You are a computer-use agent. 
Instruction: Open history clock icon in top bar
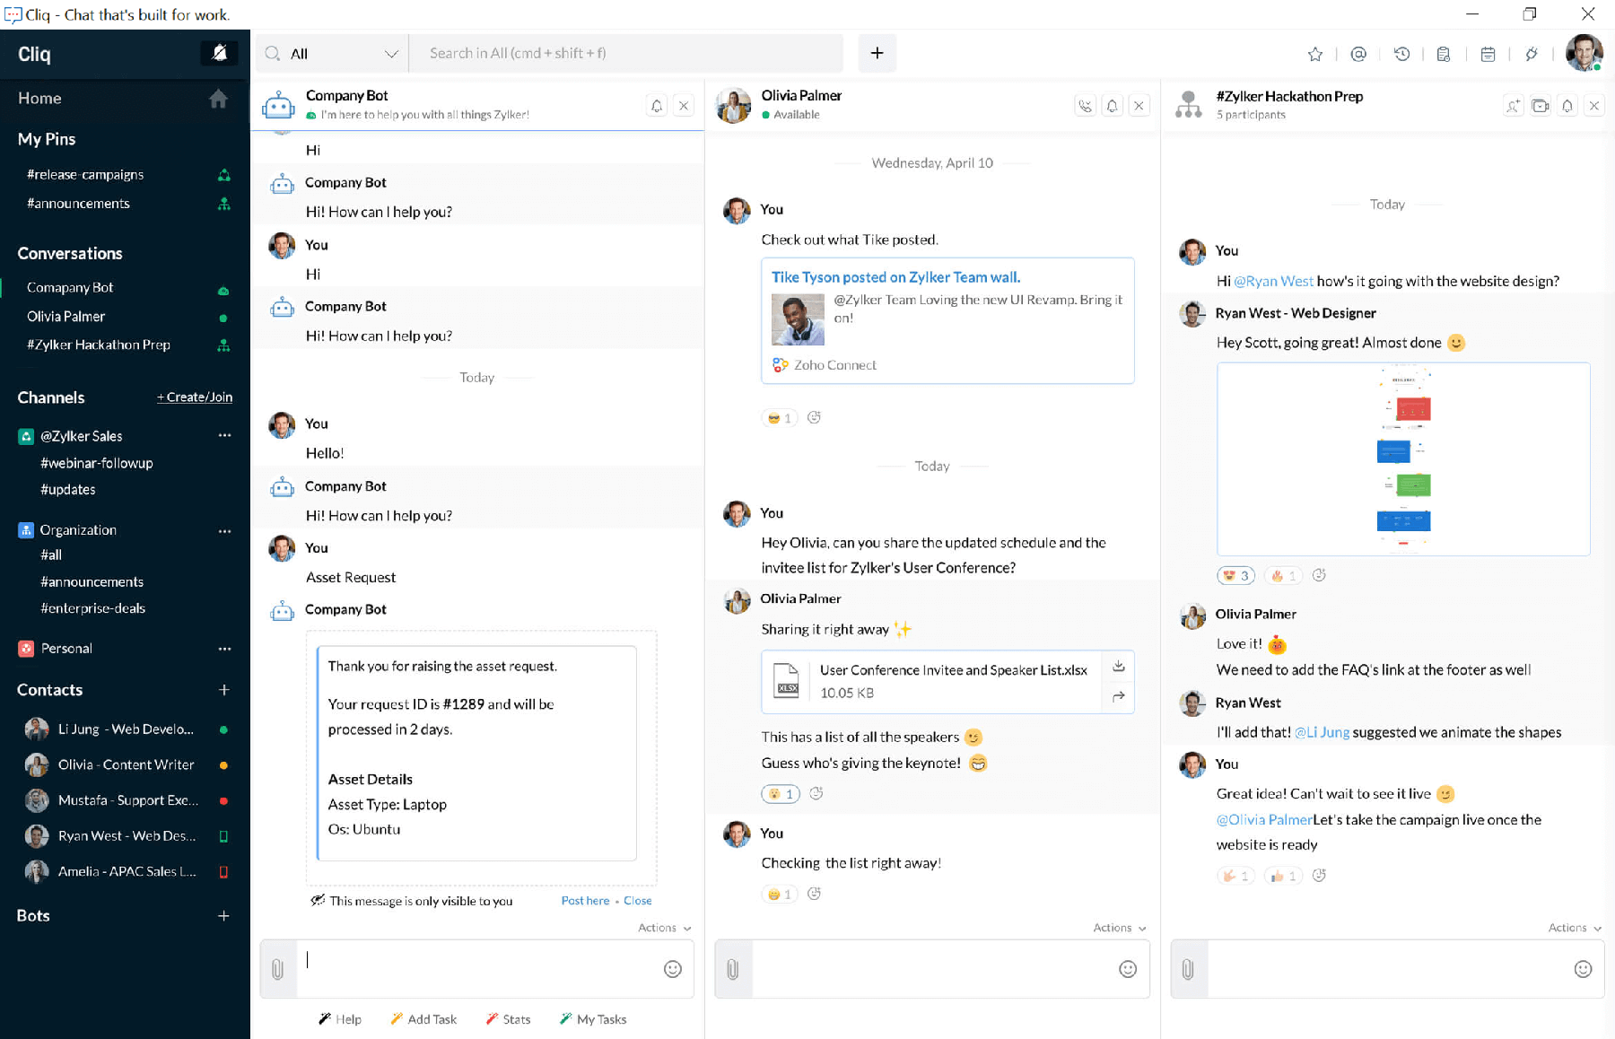coord(1401,54)
